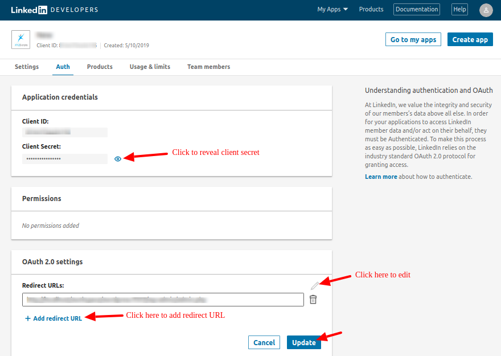The image size is (501, 356).
Task: Click the masked Client Secret field
Action: coord(65,159)
